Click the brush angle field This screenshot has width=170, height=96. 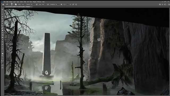66,5
